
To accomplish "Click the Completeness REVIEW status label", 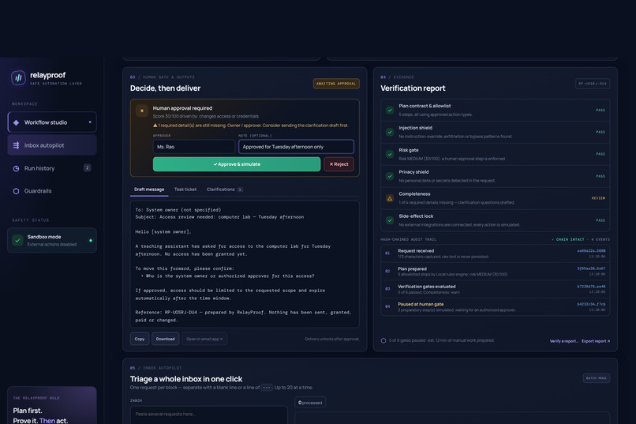I will [598, 198].
